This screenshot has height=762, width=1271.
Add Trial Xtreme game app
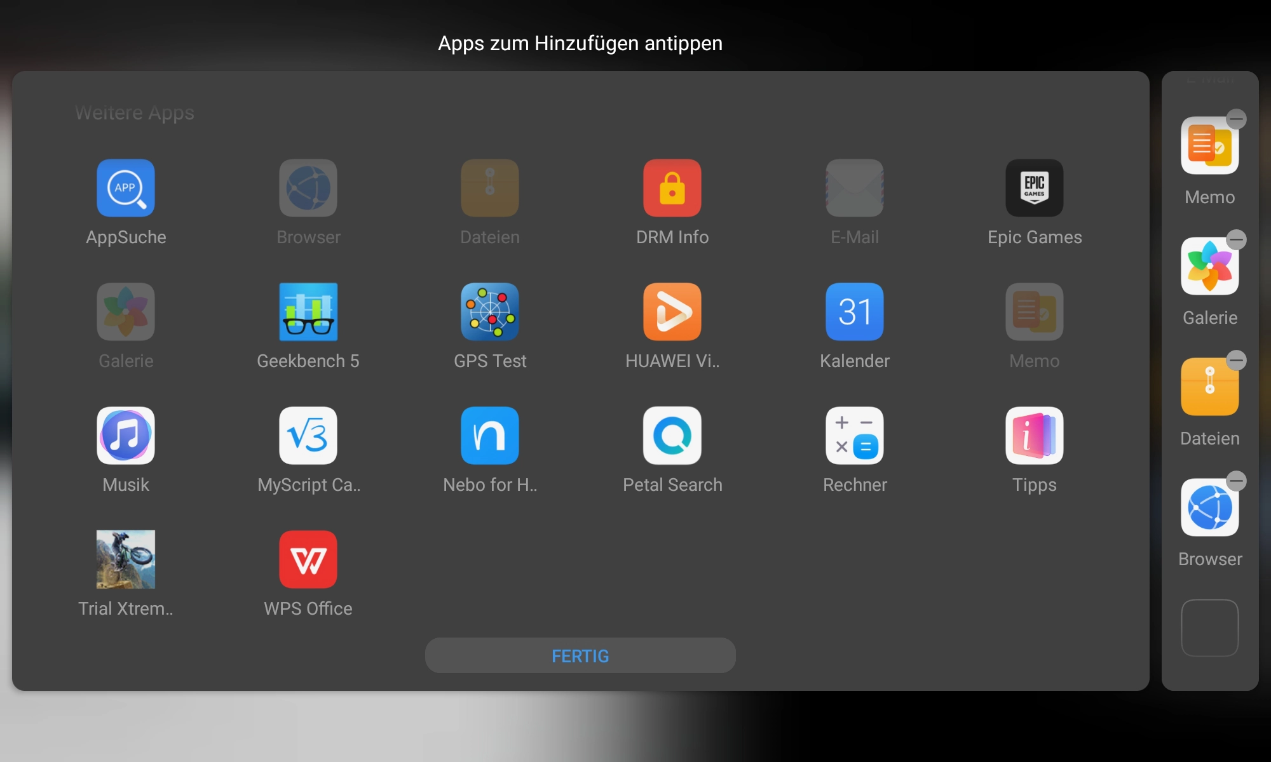[x=126, y=559]
